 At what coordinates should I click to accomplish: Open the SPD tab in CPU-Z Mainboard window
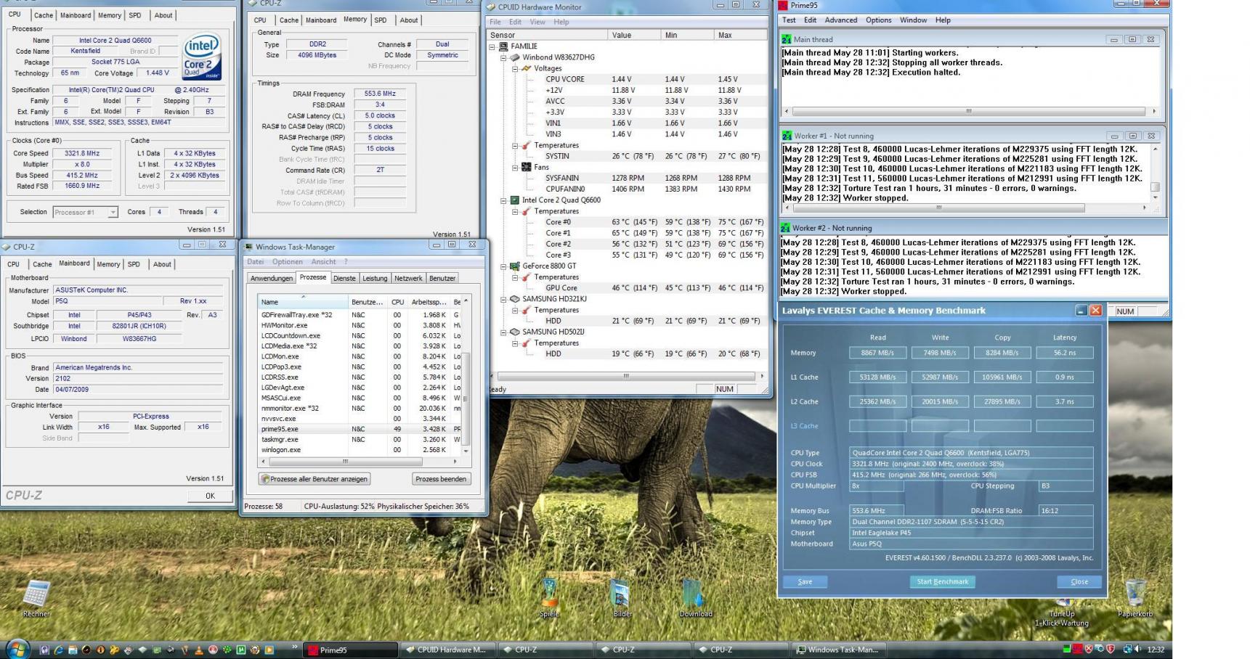tap(134, 264)
